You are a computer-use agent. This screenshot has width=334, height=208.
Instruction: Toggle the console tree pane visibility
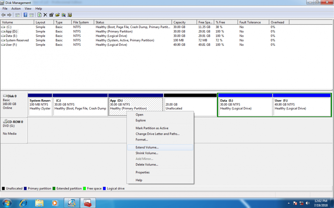pos(17,15)
